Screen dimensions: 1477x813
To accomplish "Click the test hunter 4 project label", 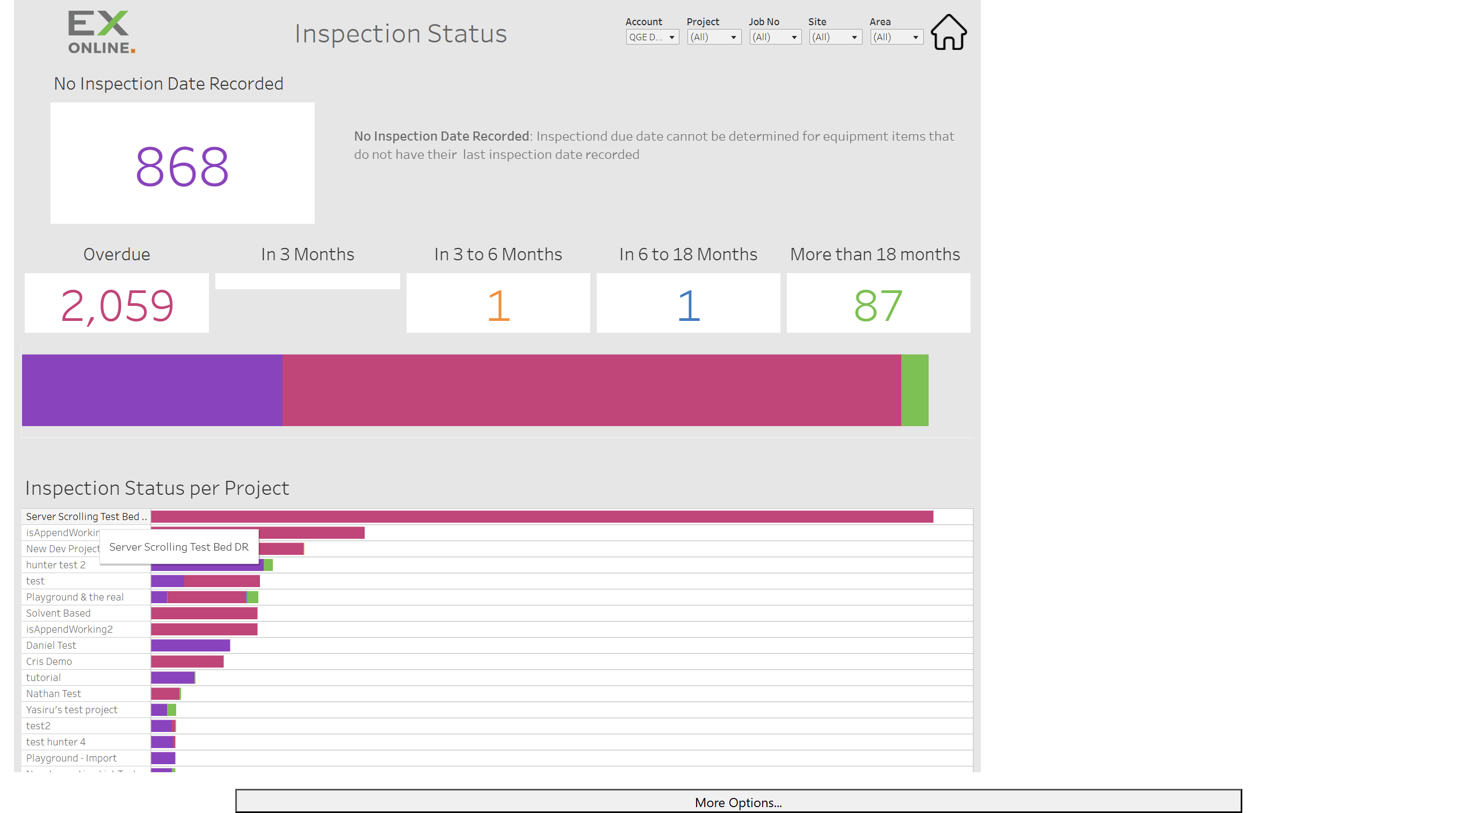I will point(56,742).
